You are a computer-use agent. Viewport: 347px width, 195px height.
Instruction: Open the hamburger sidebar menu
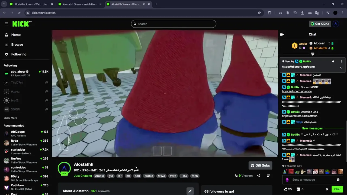pos(7,24)
